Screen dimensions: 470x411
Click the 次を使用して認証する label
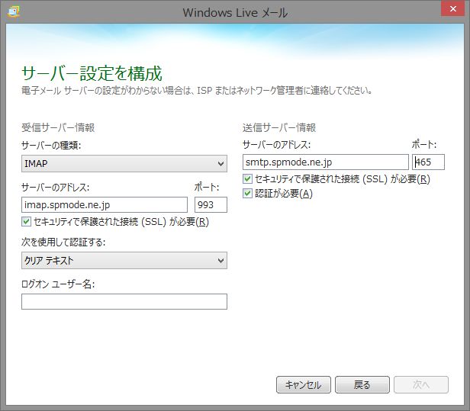point(63,242)
